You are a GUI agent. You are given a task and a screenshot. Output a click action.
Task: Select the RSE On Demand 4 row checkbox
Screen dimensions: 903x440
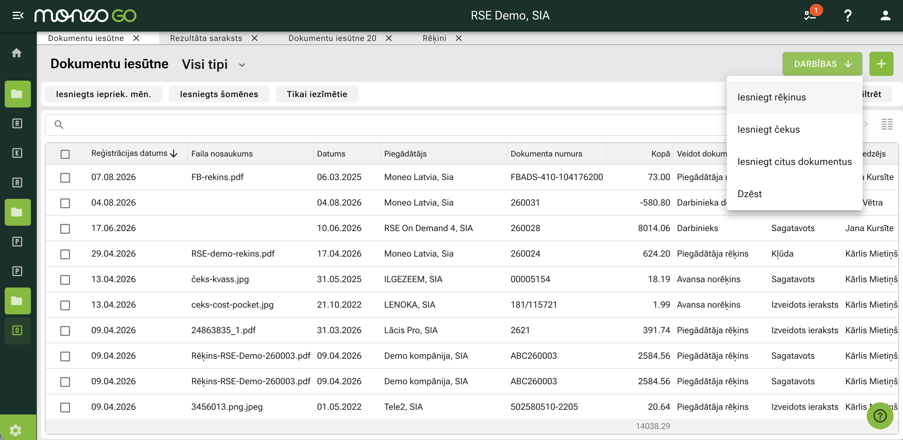pos(65,229)
